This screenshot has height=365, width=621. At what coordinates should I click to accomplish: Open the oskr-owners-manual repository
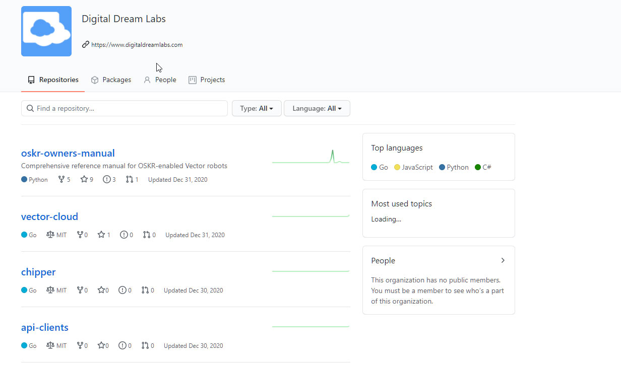tap(68, 153)
